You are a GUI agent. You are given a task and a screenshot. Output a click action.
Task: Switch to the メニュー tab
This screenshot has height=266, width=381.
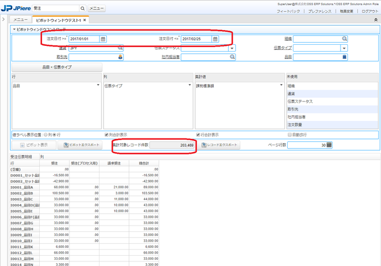[20, 20]
